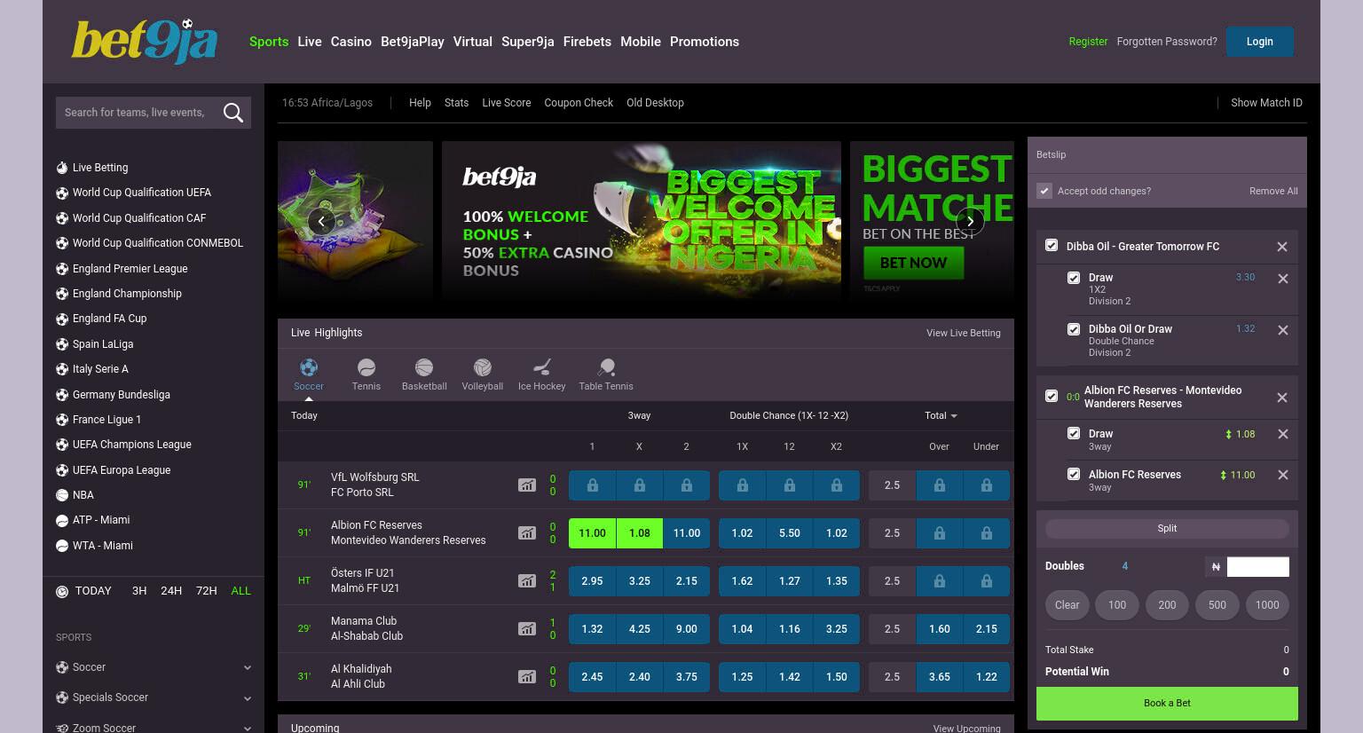This screenshot has width=1363, height=733.
Task: Click the stake amount input field
Action: 1257,566
